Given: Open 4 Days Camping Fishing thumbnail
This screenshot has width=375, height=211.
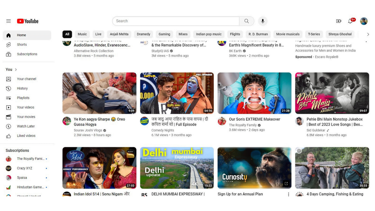Looking at the screenshot, I should tap(332, 168).
